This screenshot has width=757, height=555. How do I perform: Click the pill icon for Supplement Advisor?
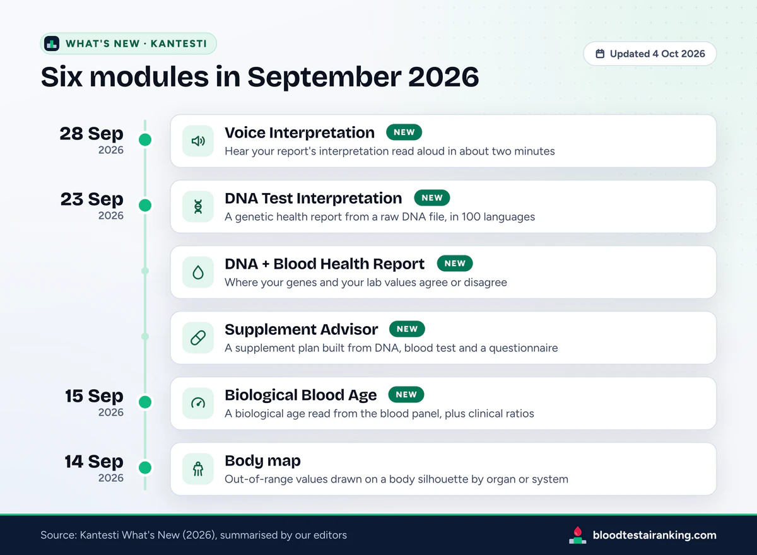[x=198, y=338]
